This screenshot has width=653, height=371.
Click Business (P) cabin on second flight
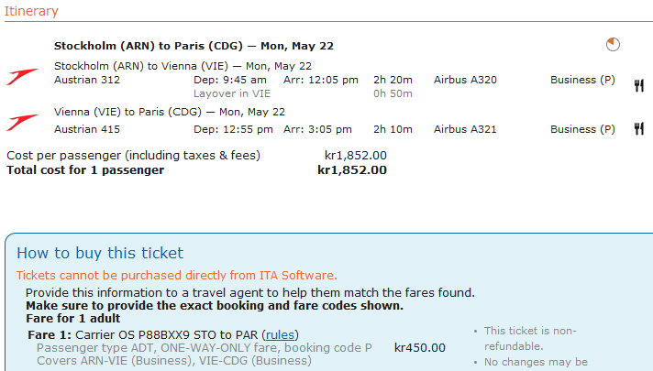coord(582,129)
